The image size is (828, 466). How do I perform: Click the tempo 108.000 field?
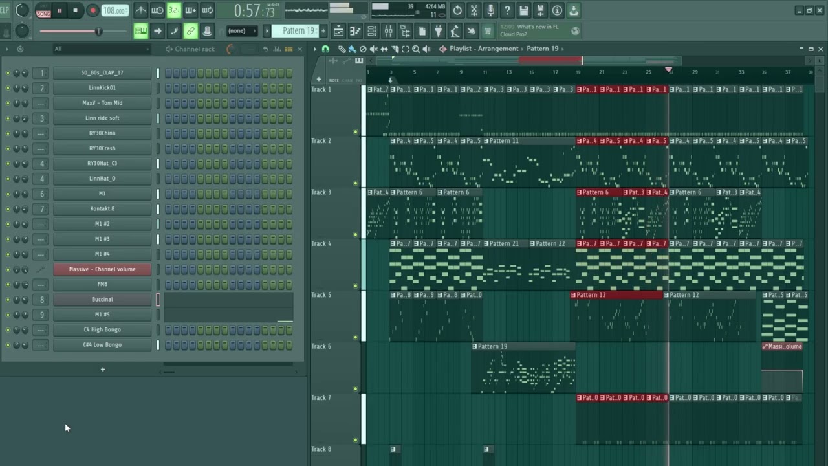click(x=114, y=11)
